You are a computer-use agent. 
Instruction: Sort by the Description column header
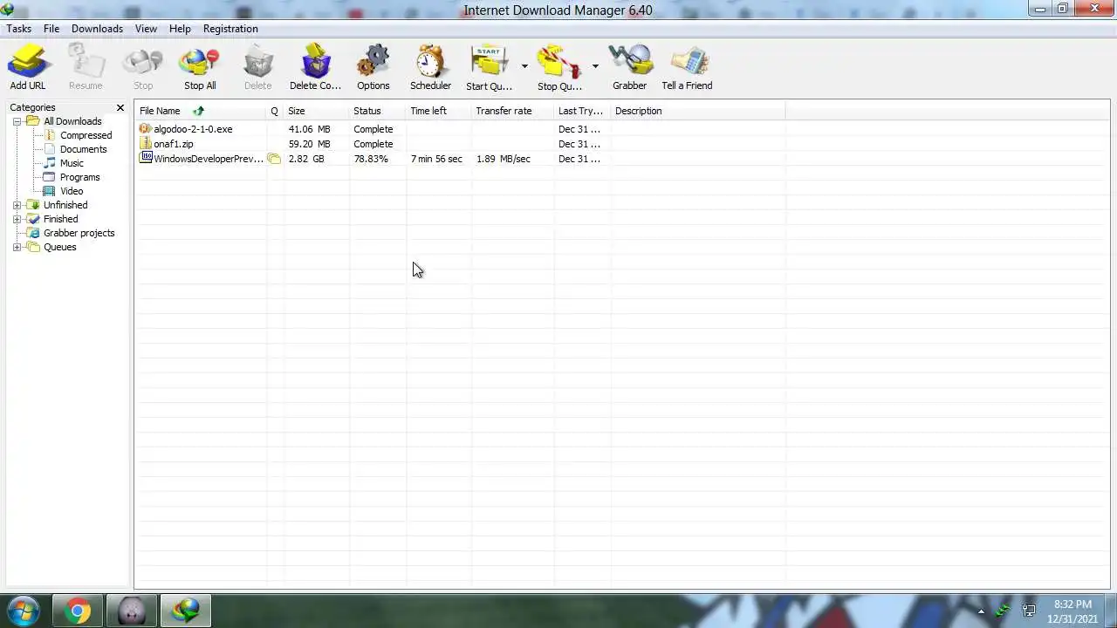[698, 111]
